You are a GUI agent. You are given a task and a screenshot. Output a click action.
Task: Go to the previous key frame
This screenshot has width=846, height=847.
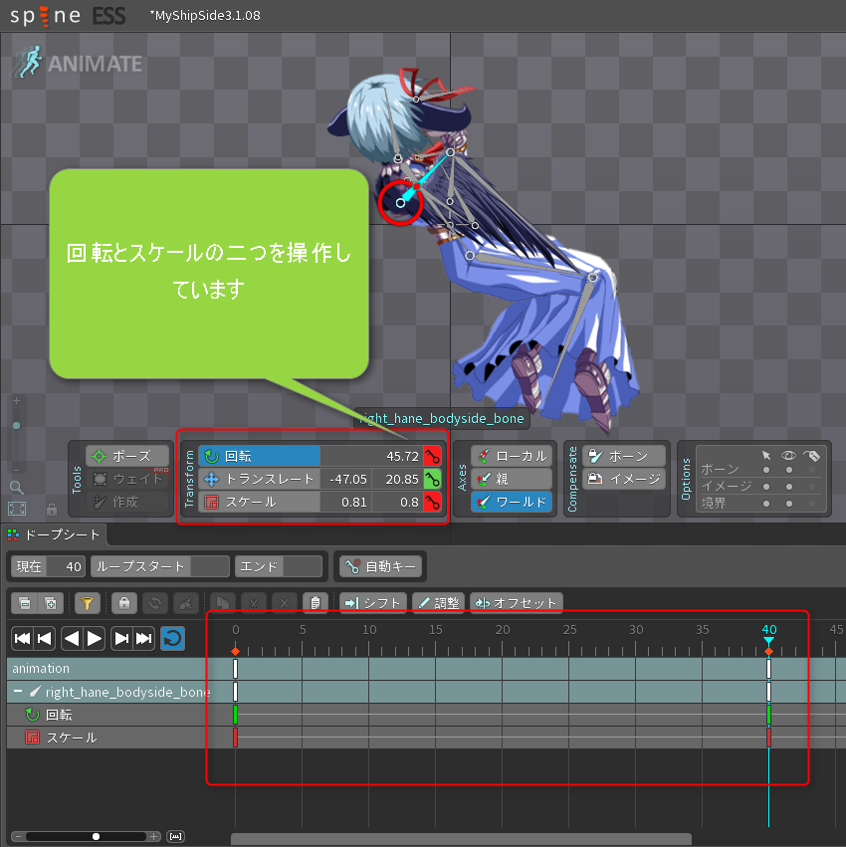click(x=45, y=639)
